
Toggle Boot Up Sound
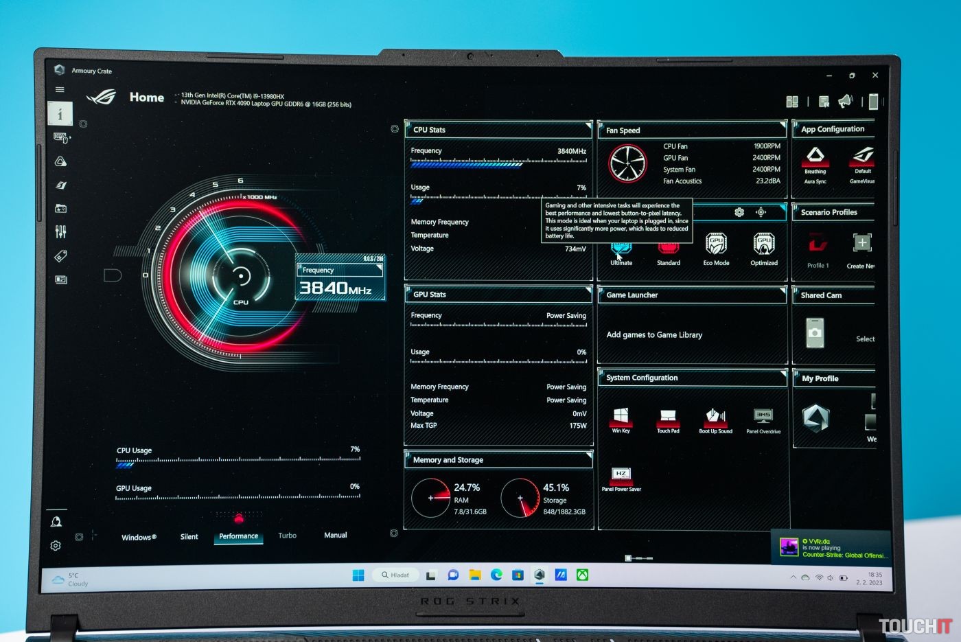coord(715,417)
